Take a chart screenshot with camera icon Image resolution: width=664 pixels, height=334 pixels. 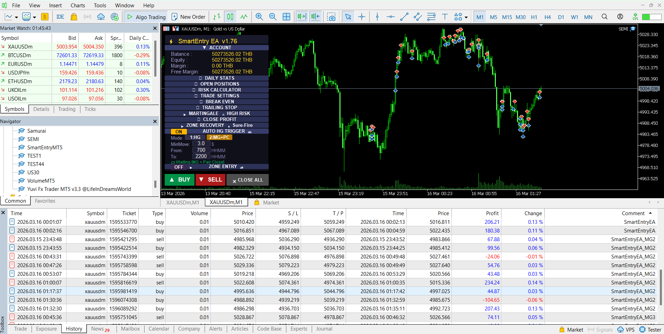point(331,17)
